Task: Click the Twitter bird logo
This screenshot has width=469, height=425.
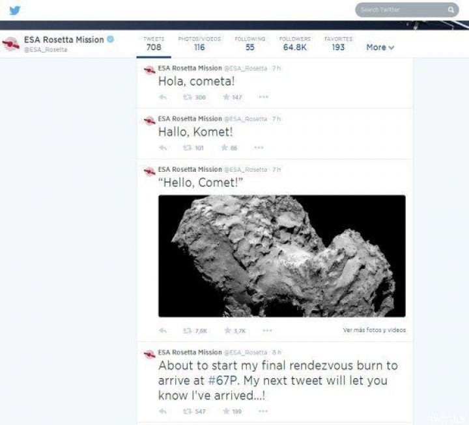Action: [x=15, y=10]
